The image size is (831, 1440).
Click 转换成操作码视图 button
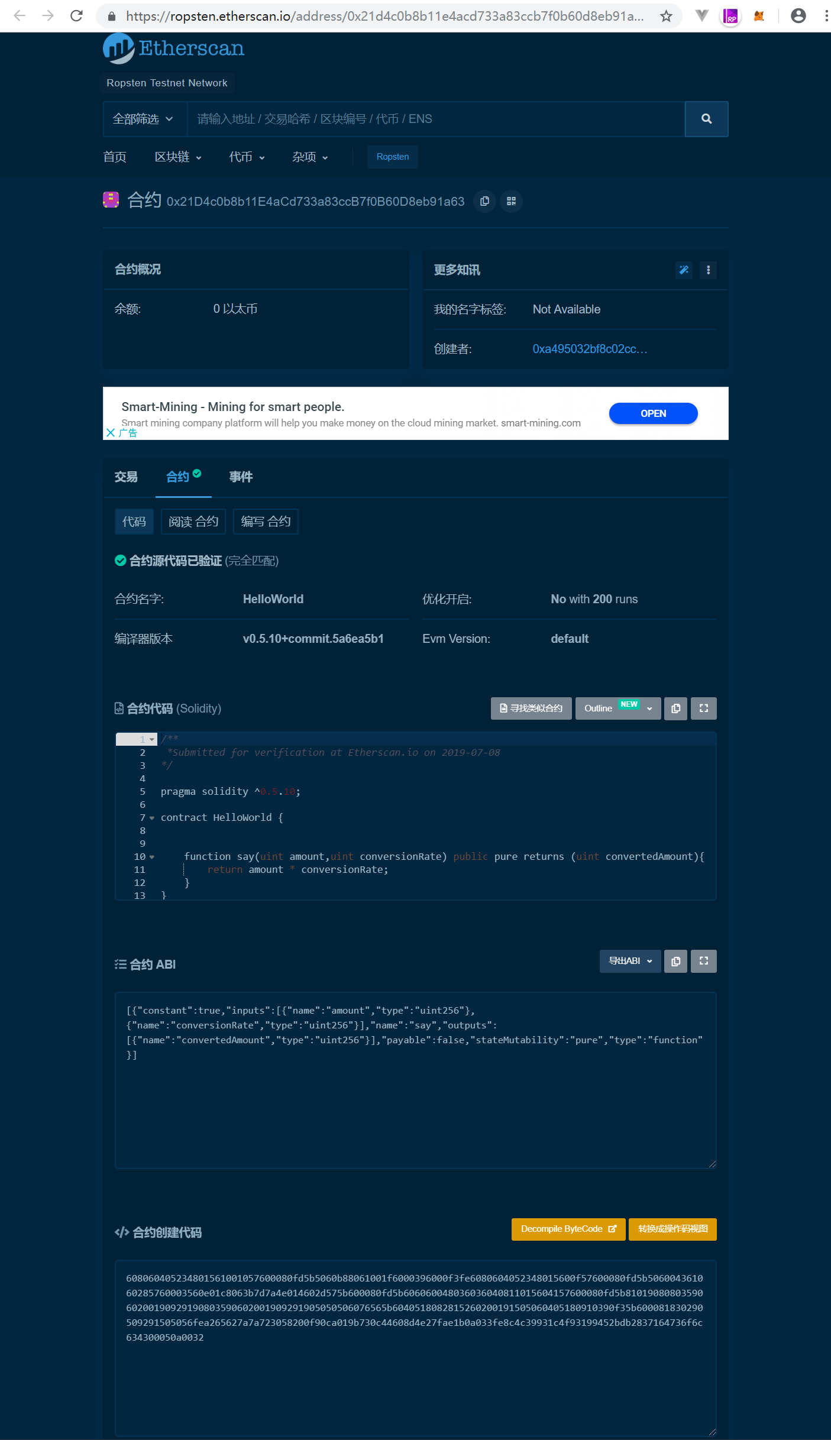pyautogui.click(x=672, y=1229)
